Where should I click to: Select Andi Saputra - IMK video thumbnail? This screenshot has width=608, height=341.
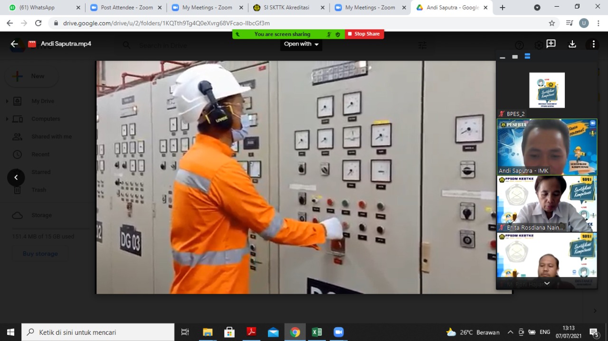(547, 147)
